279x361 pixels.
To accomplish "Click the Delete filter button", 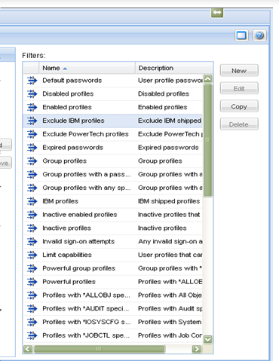I will (x=239, y=124).
